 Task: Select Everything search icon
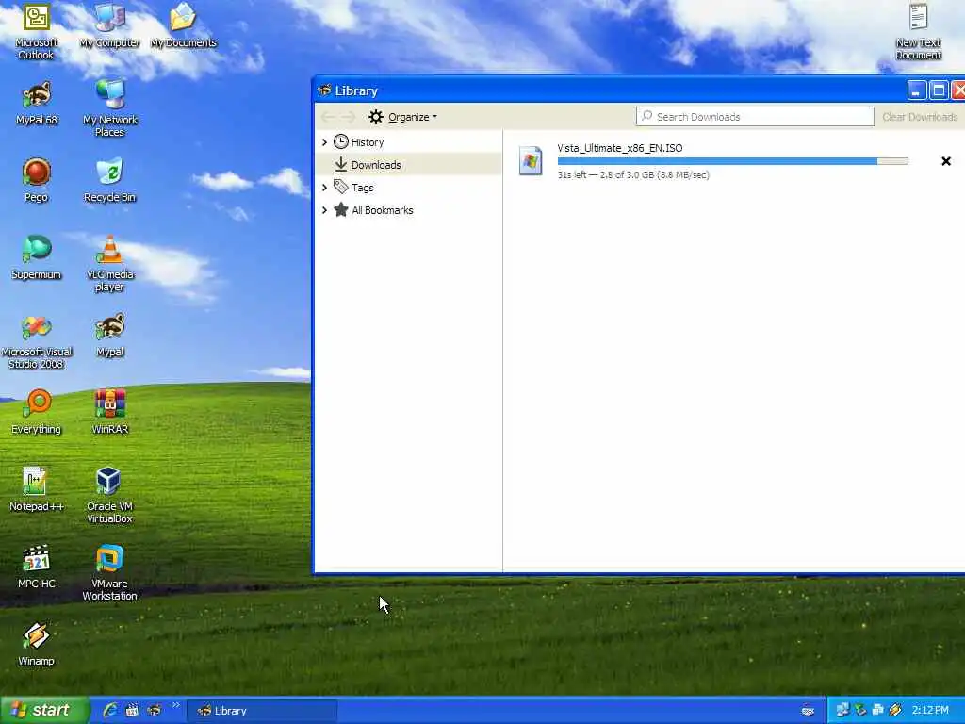click(x=37, y=412)
